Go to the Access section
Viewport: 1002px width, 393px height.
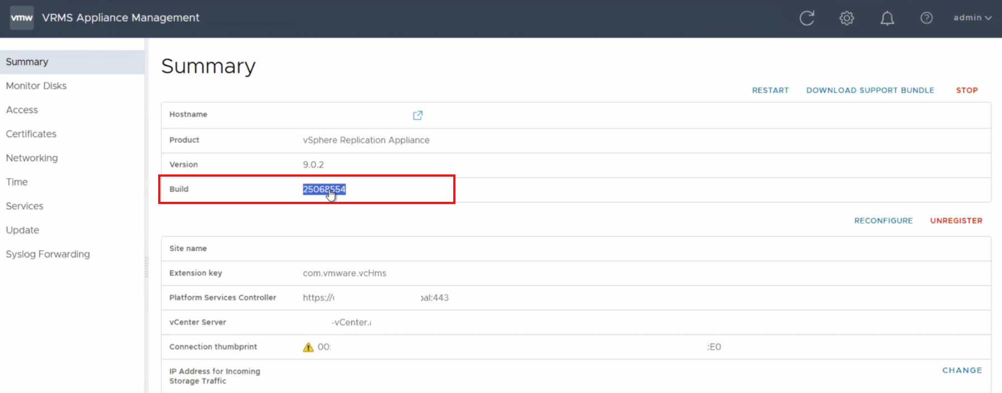click(22, 110)
